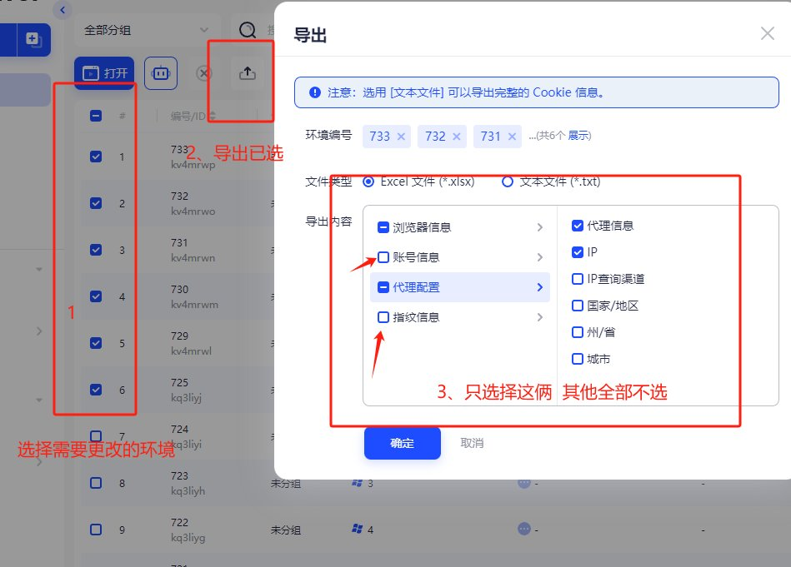Click the ID text kq3liyg
Image resolution: width=791 pixels, height=567 pixels.
188,538
